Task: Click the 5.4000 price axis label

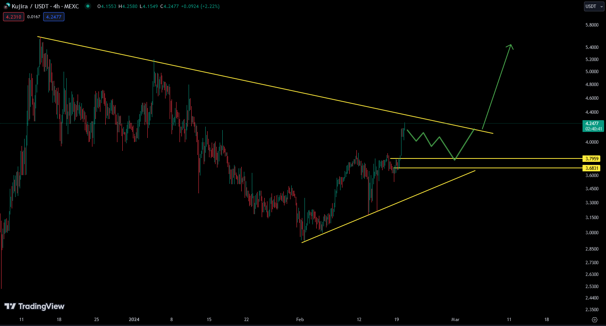Action: [592, 47]
